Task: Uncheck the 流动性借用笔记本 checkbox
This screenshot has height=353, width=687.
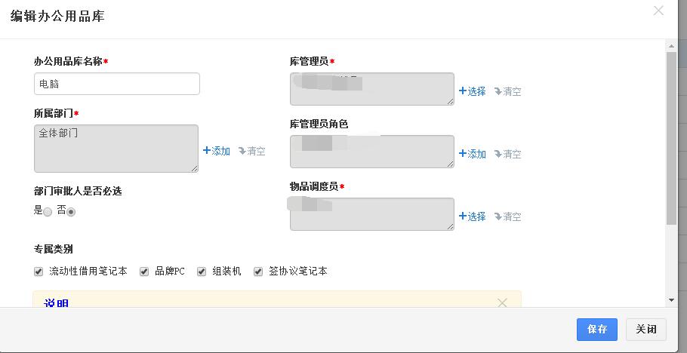Action: (x=39, y=272)
